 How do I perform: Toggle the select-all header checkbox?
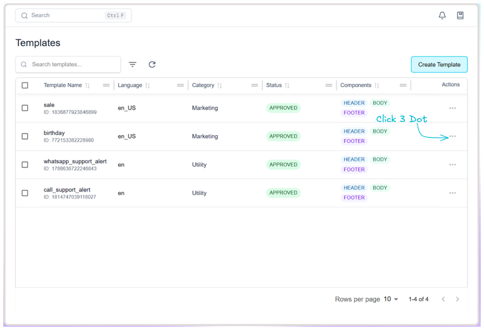tap(25, 85)
